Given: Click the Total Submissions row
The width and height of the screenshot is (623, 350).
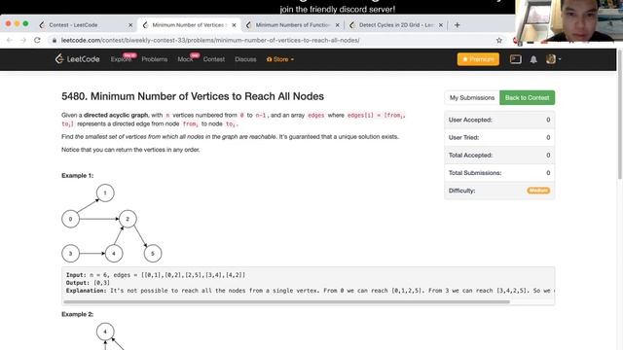Looking at the screenshot, I should 499,173.
